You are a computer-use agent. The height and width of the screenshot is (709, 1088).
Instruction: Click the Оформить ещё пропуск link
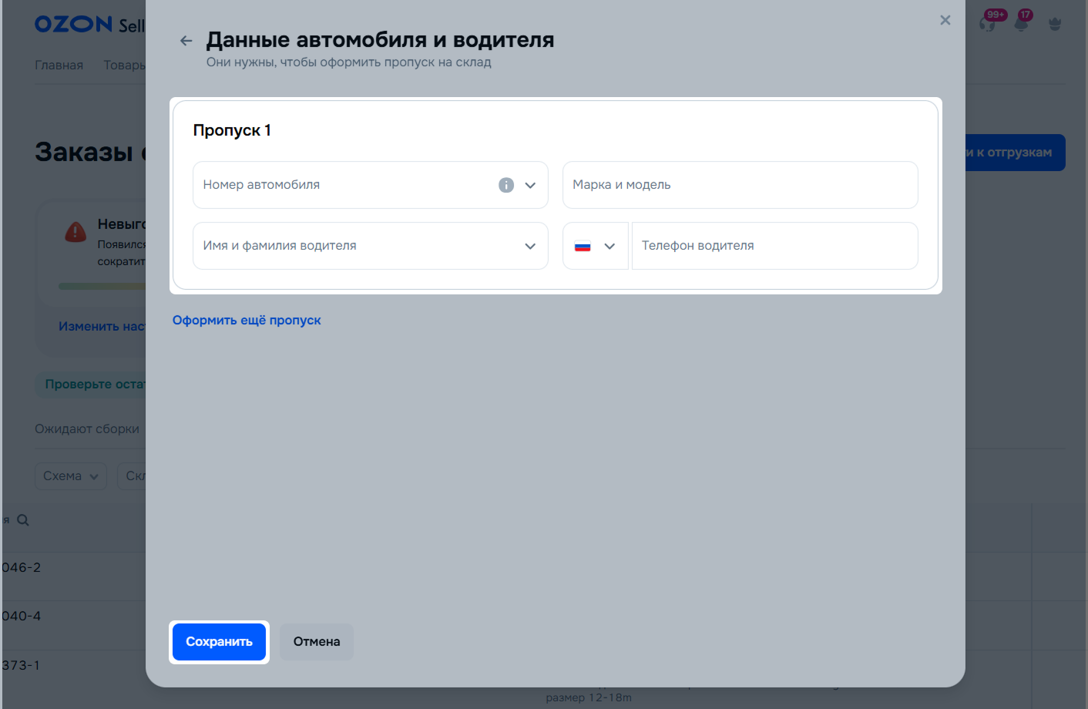247,321
